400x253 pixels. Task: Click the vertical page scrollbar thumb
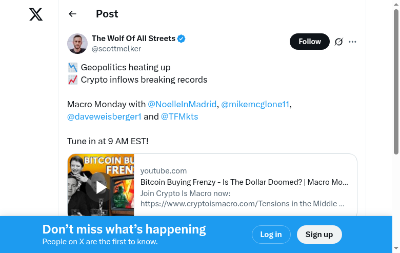click(x=396, y=82)
